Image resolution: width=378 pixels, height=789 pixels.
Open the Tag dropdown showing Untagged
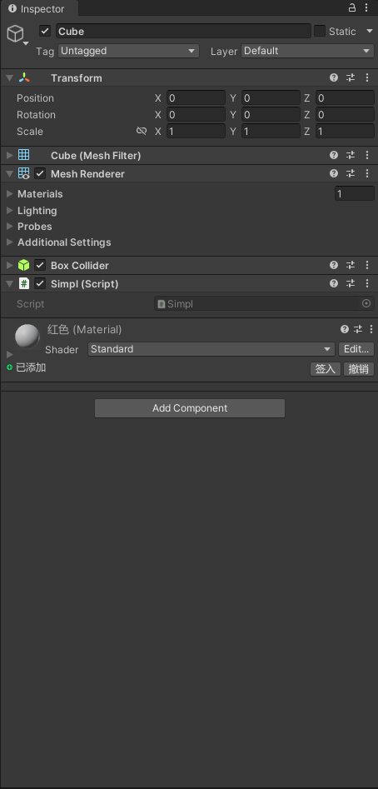129,51
